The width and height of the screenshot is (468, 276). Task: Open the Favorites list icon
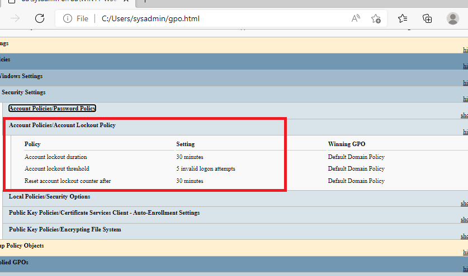[403, 18]
